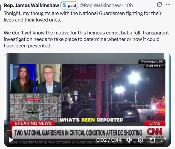Open video settings gear icon
175x149 pixels.
click(140, 140)
